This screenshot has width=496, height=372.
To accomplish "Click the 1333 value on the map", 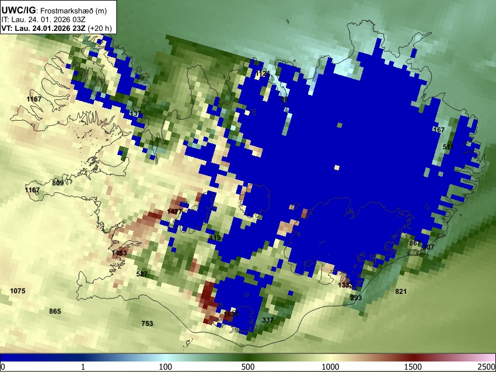I will coord(345,285).
